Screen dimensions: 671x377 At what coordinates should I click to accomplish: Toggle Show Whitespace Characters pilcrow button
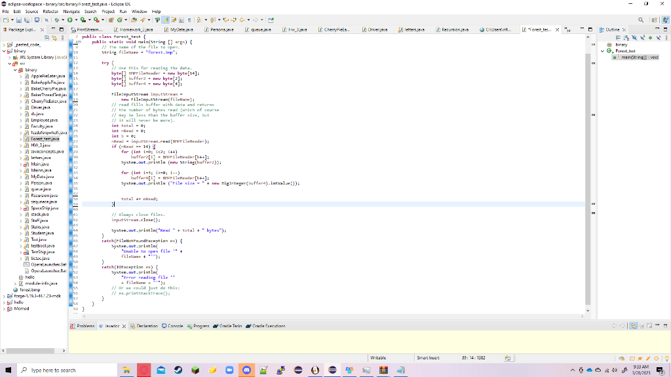[189, 20]
